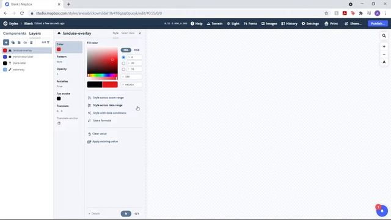Image resolution: width=391 pixels, height=220 pixels.
Task: Select the lightness radio button
Action: click(x=123, y=69)
